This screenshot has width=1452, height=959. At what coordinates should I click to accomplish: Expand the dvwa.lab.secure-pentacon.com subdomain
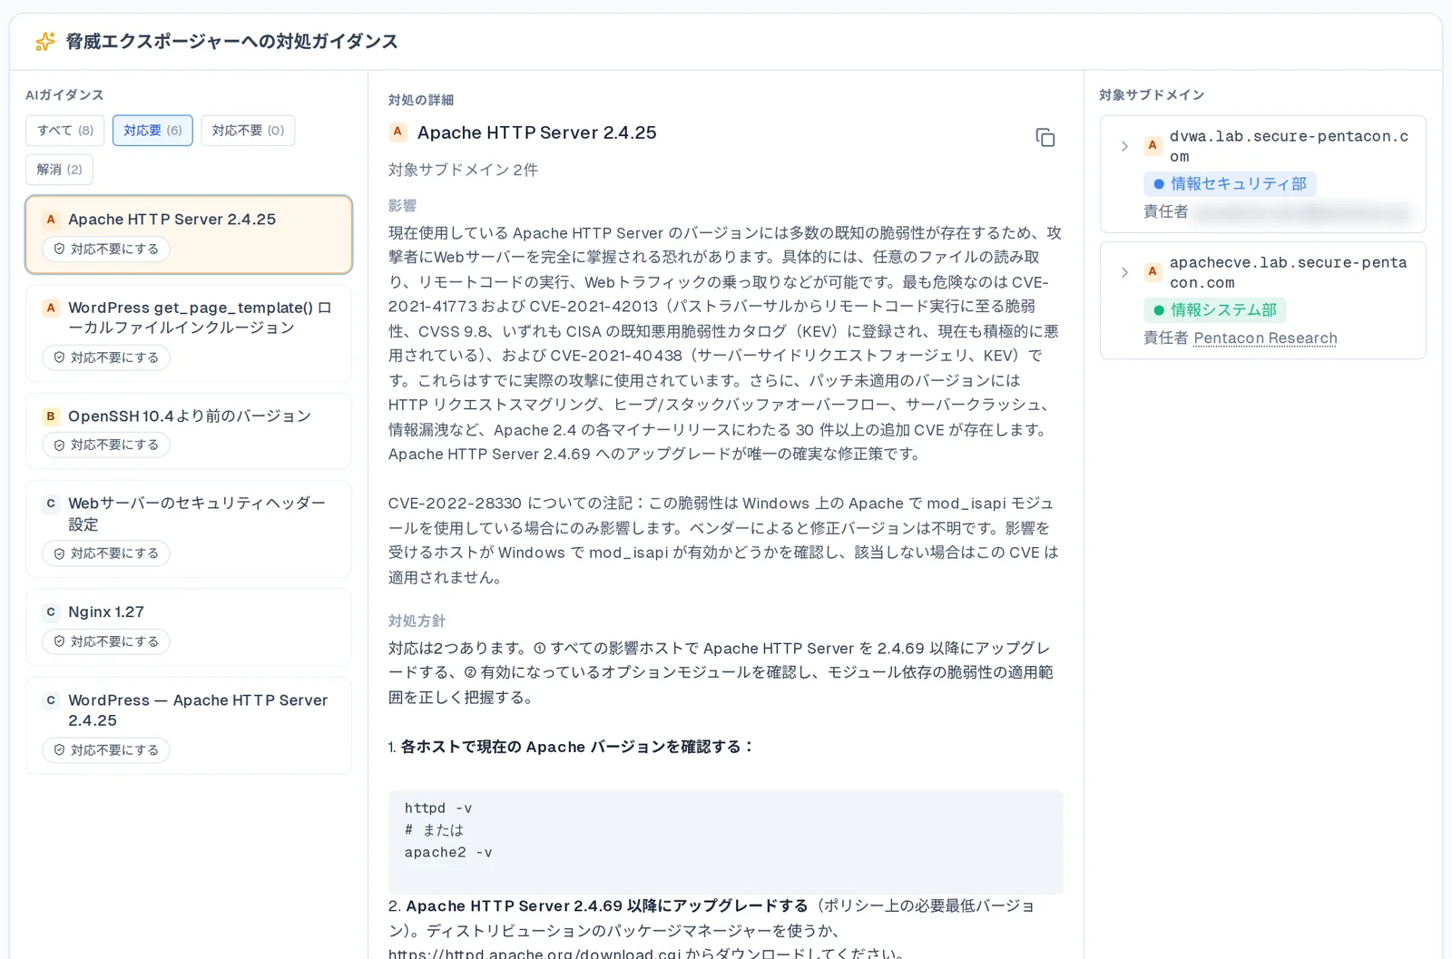click(1124, 146)
